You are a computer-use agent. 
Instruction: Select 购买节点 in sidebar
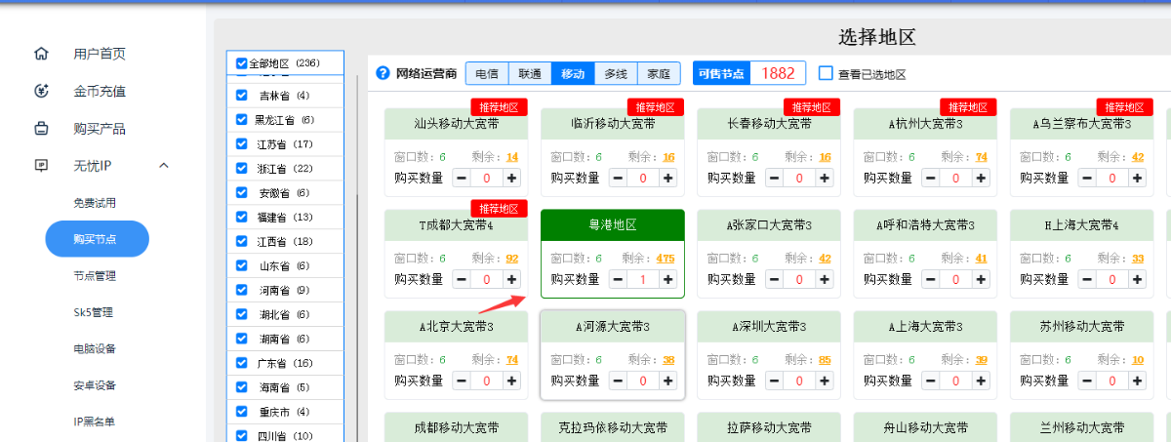click(x=97, y=239)
